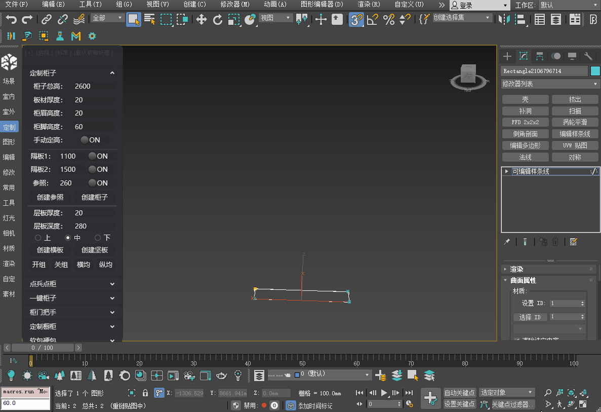Choose the Select and Move tool
Viewport: 601px width, 412px height.
tap(201, 19)
